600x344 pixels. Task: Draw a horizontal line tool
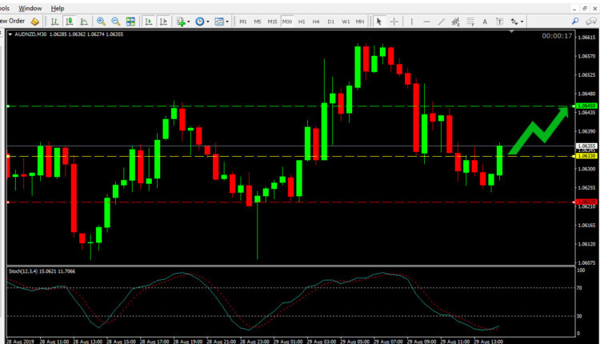coord(426,22)
